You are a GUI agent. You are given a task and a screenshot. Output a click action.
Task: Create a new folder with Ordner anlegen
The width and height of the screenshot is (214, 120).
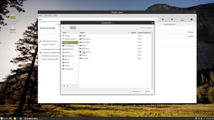coord(146,28)
